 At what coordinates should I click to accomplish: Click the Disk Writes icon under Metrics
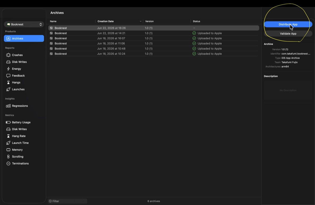[x=8, y=129]
